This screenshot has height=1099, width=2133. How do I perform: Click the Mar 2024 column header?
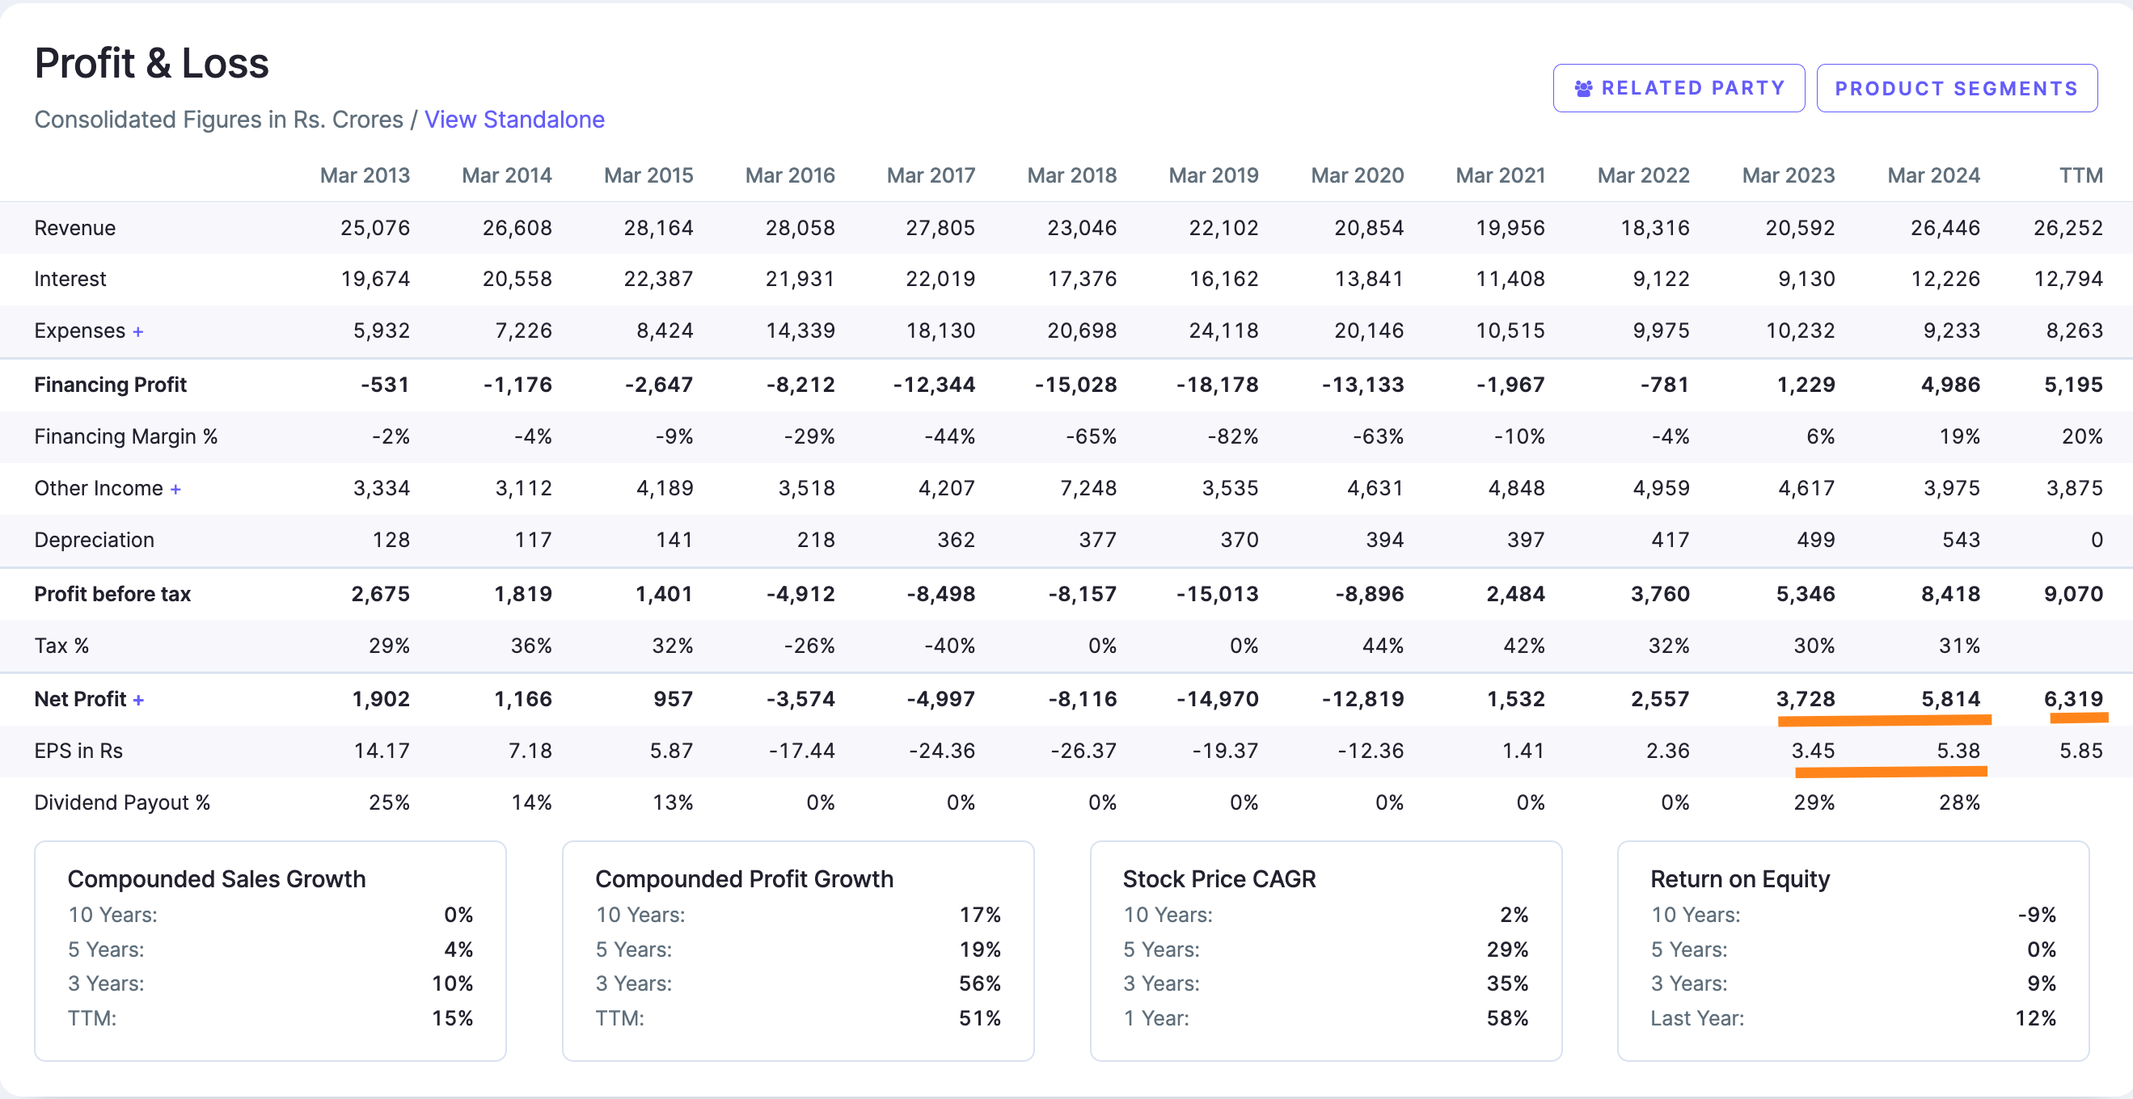(x=1933, y=175)
